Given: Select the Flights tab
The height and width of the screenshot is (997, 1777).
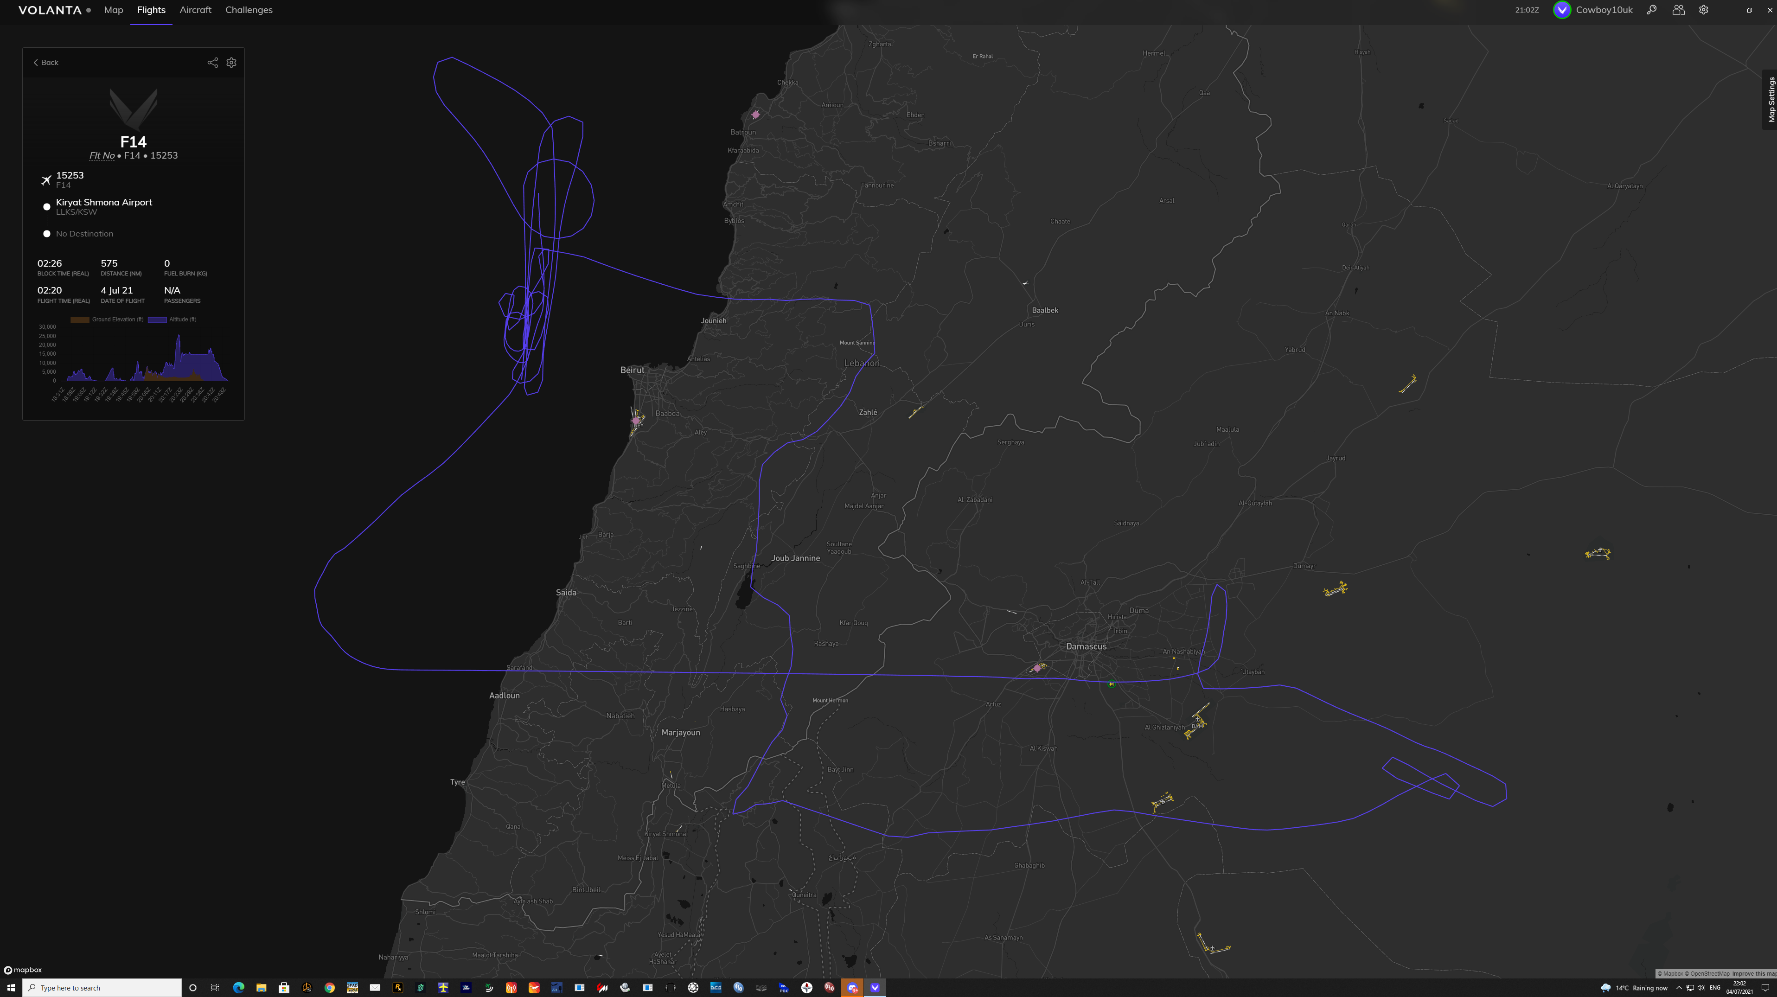Looking at the screenshot, I should 151,10.
